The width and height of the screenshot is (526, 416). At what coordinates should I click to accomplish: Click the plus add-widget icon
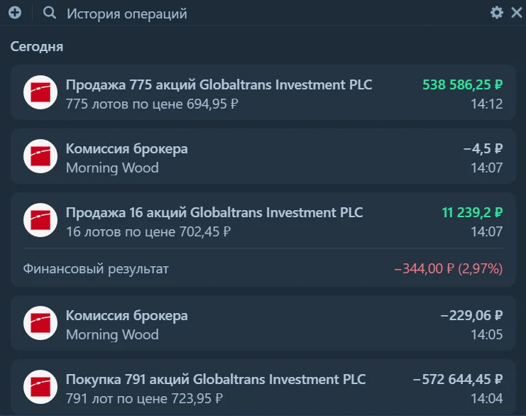[15, 13]
